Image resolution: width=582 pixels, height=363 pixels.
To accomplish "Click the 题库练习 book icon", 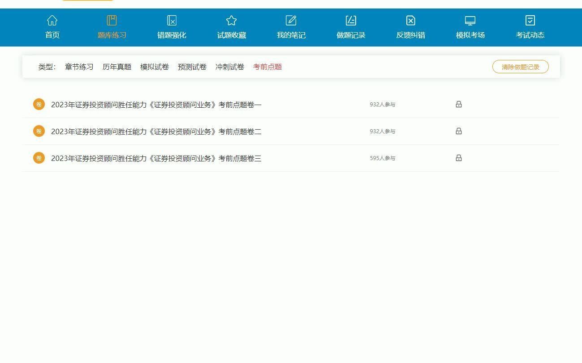I will (112, 21).
